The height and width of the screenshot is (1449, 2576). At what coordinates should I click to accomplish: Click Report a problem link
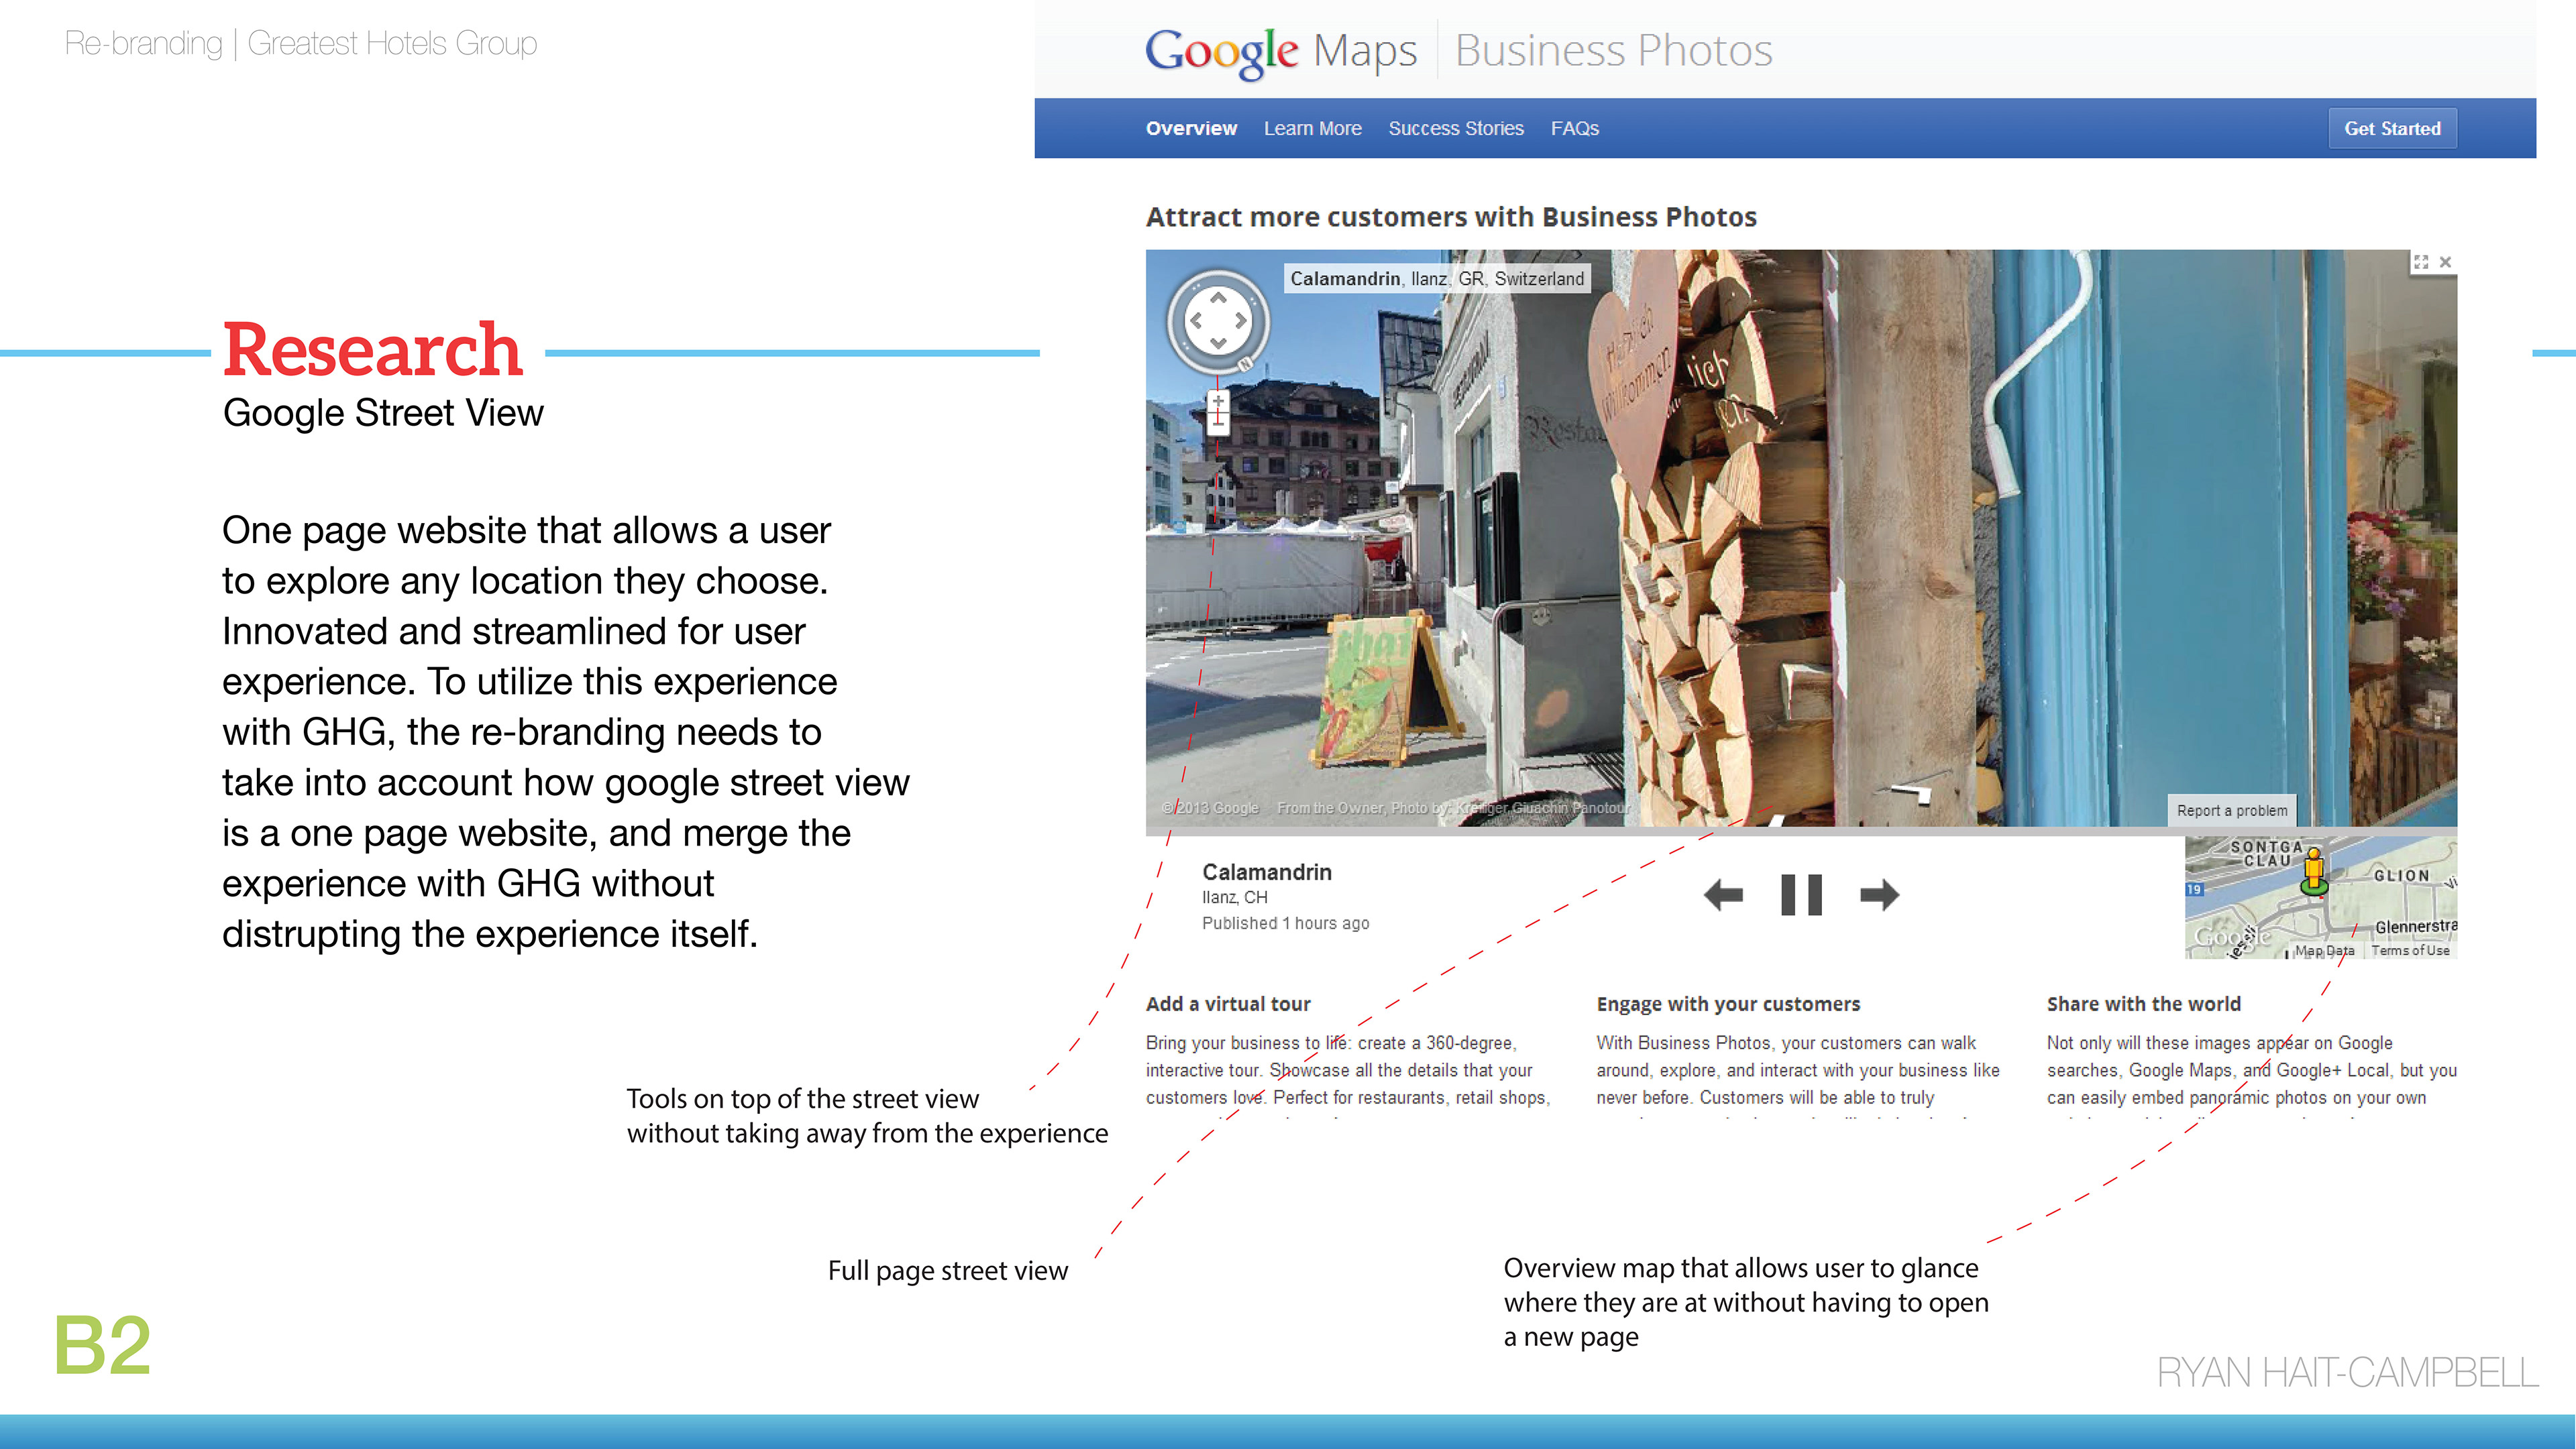pos(2231,811)
